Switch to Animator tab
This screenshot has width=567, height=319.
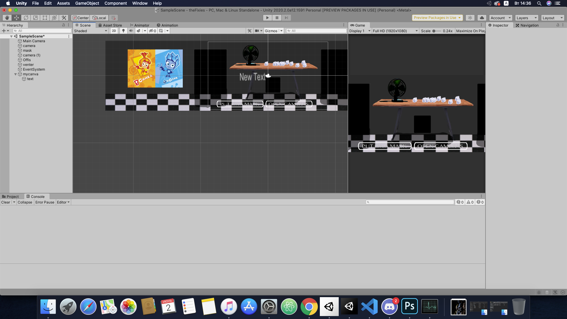click(140, 25)
